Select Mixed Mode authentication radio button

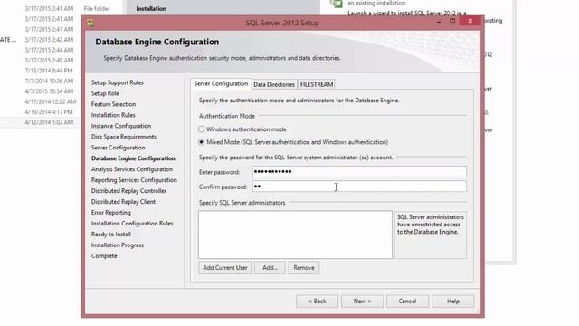tap(201, 142)
